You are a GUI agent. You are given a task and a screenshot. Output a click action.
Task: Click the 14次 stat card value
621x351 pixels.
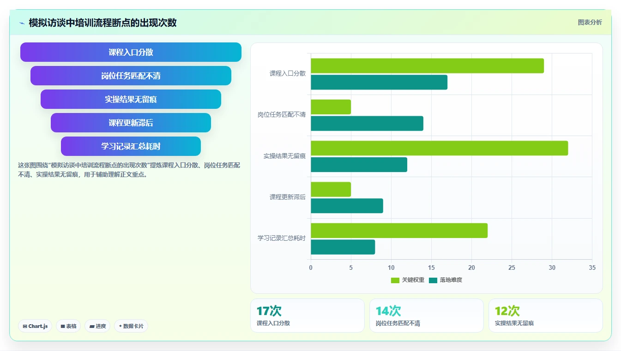tap(388, 311)
